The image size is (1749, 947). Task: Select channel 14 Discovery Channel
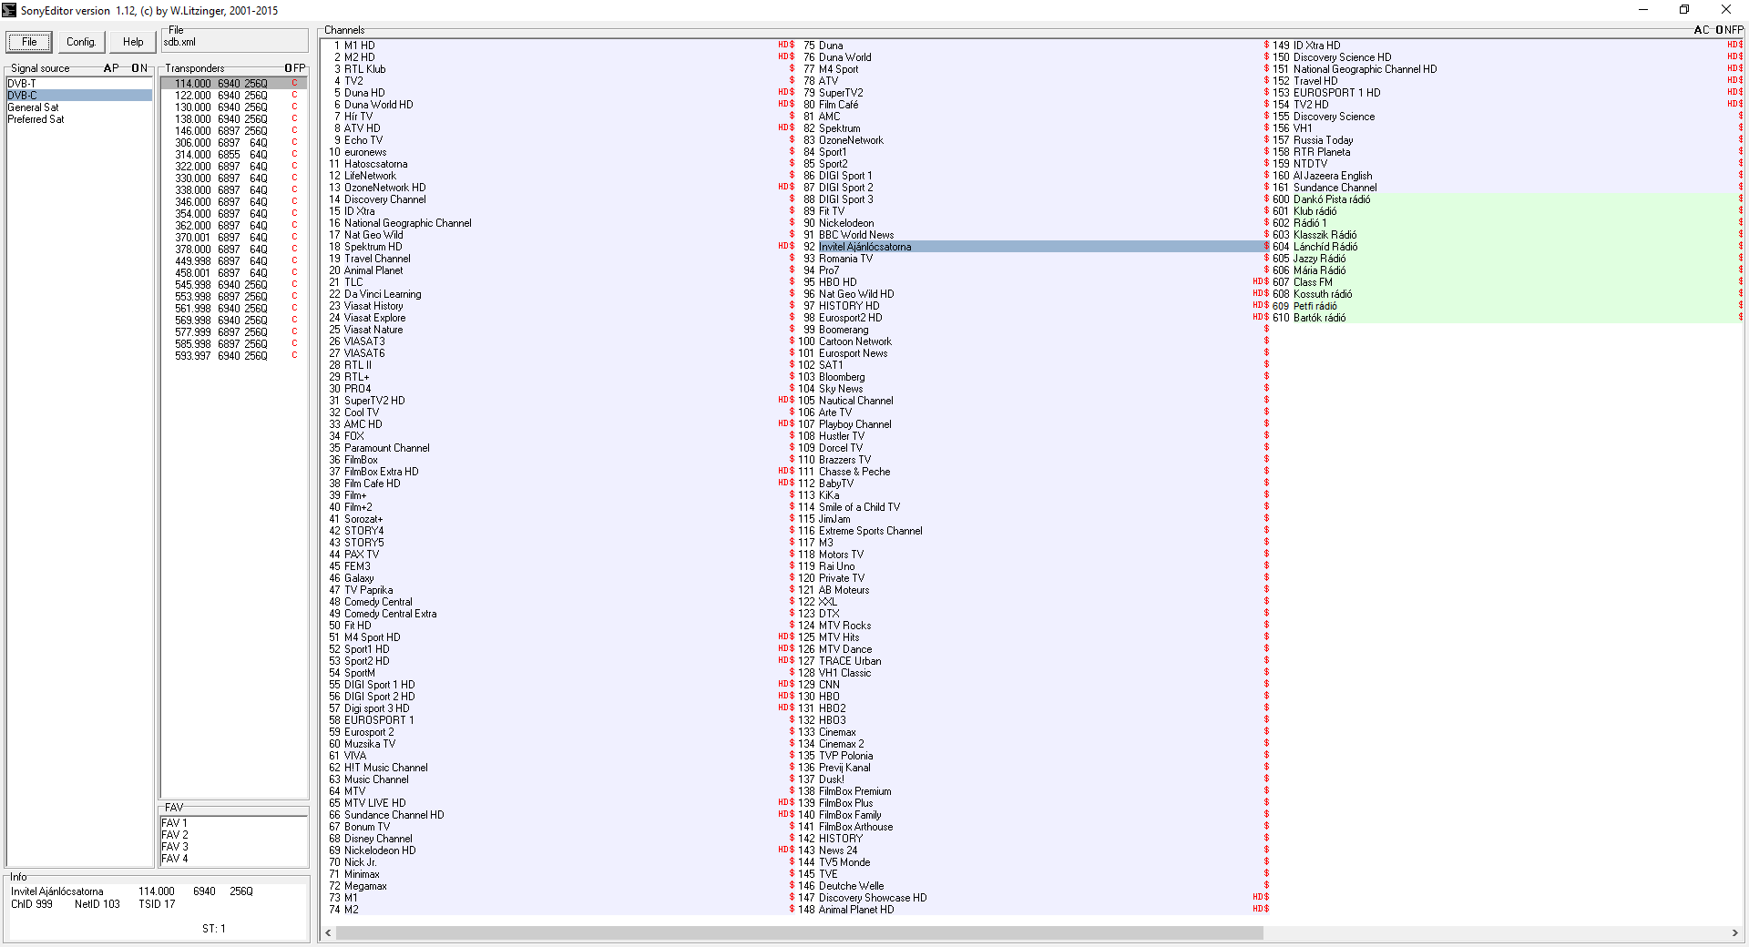pos(560,199)
